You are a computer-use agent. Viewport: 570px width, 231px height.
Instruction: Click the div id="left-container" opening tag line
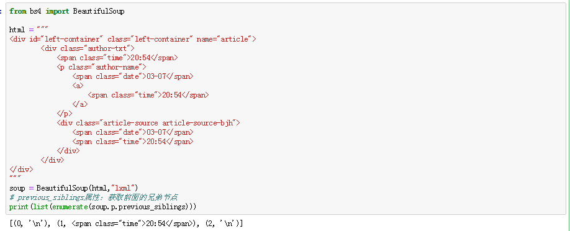(133, 39)
